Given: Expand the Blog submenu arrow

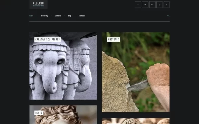Looking at the screenshot, I should point(72,16).
